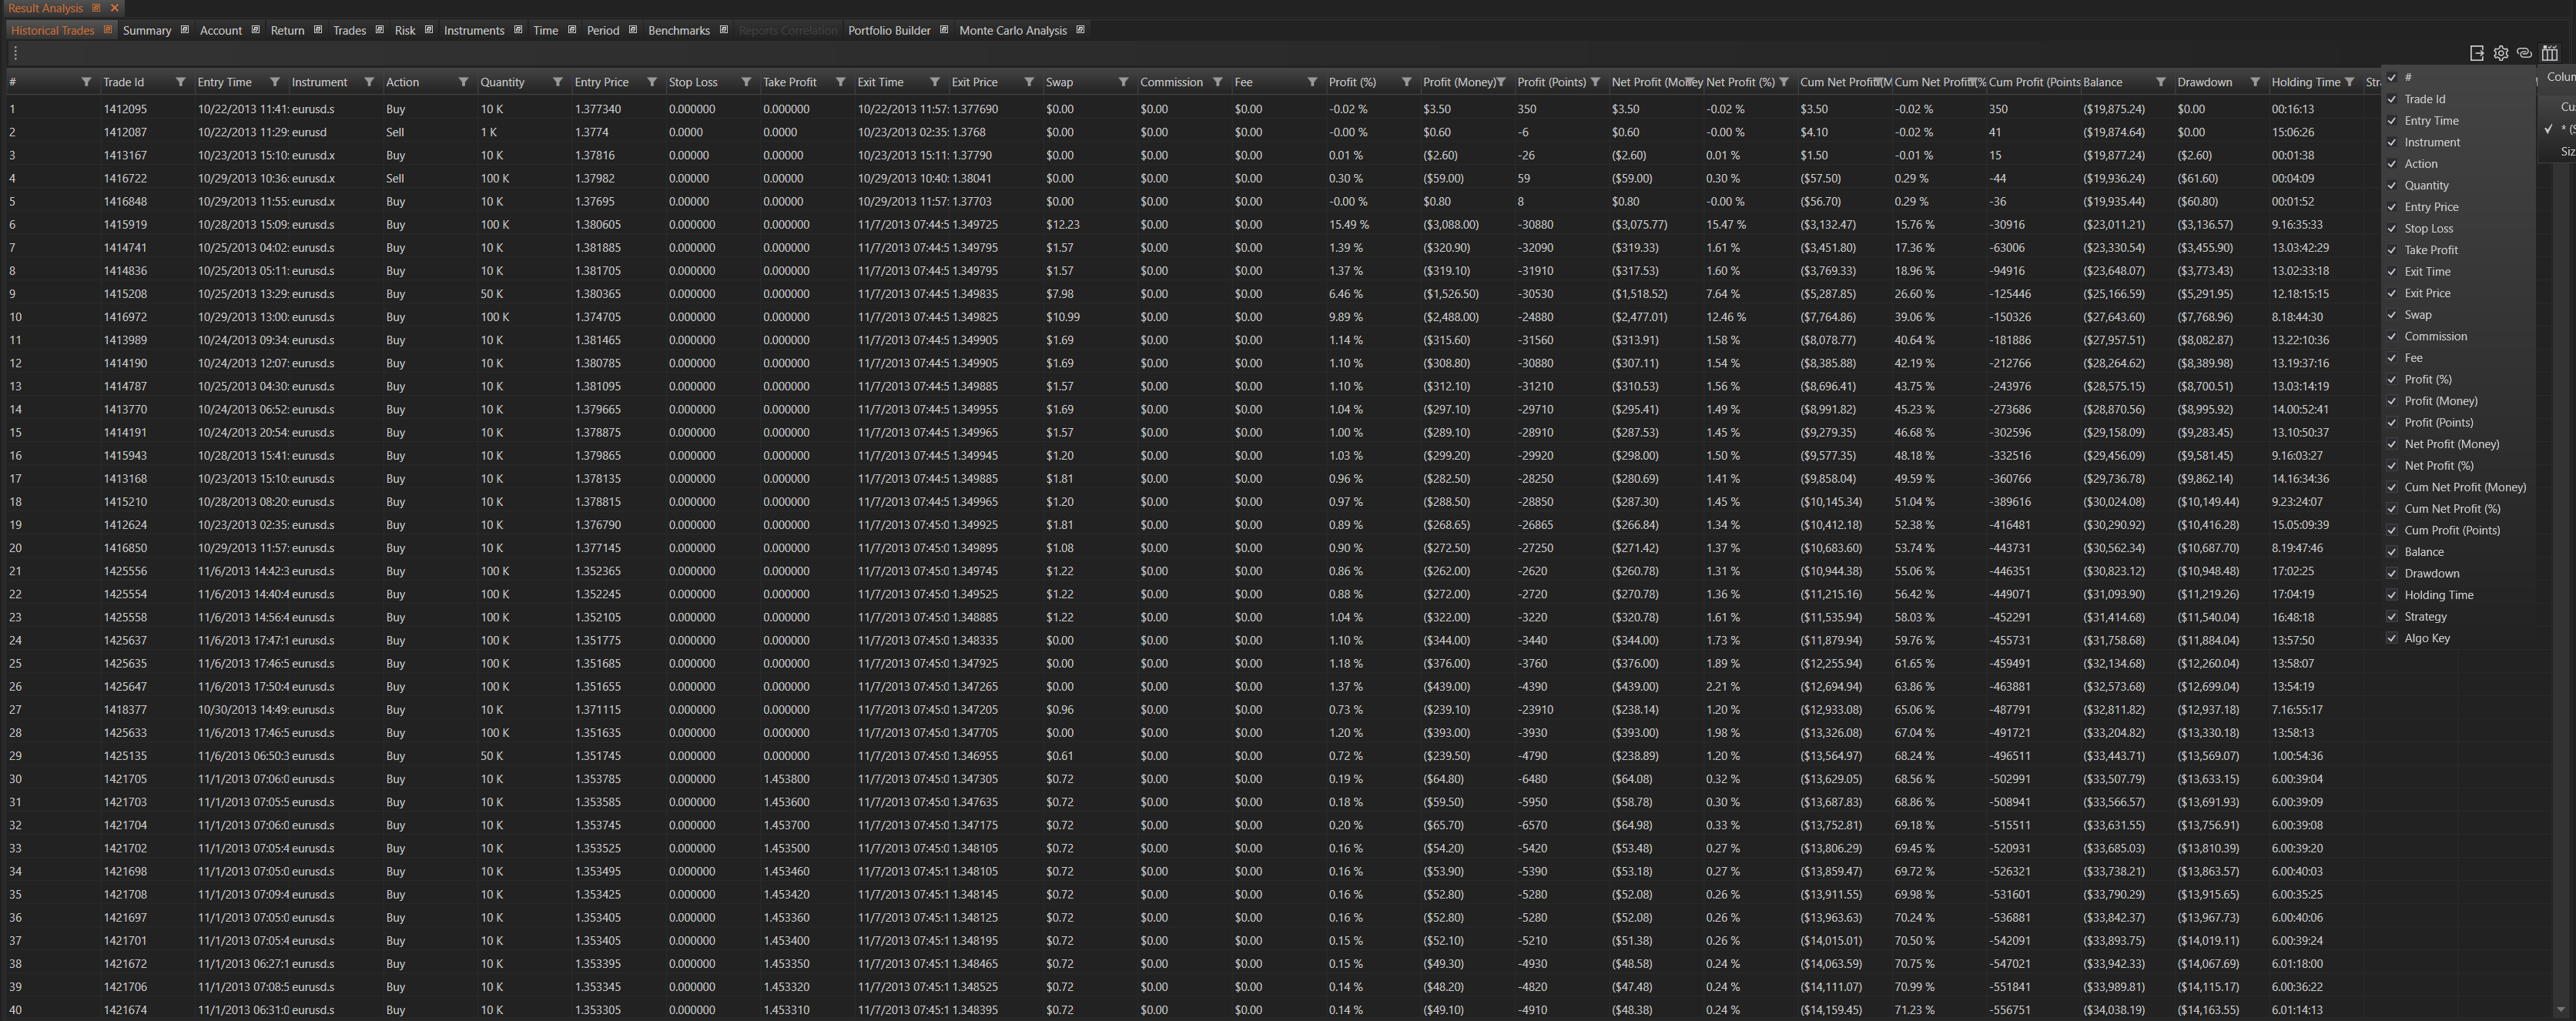Click the three-dot toolbar grip handle

[15, 53]
